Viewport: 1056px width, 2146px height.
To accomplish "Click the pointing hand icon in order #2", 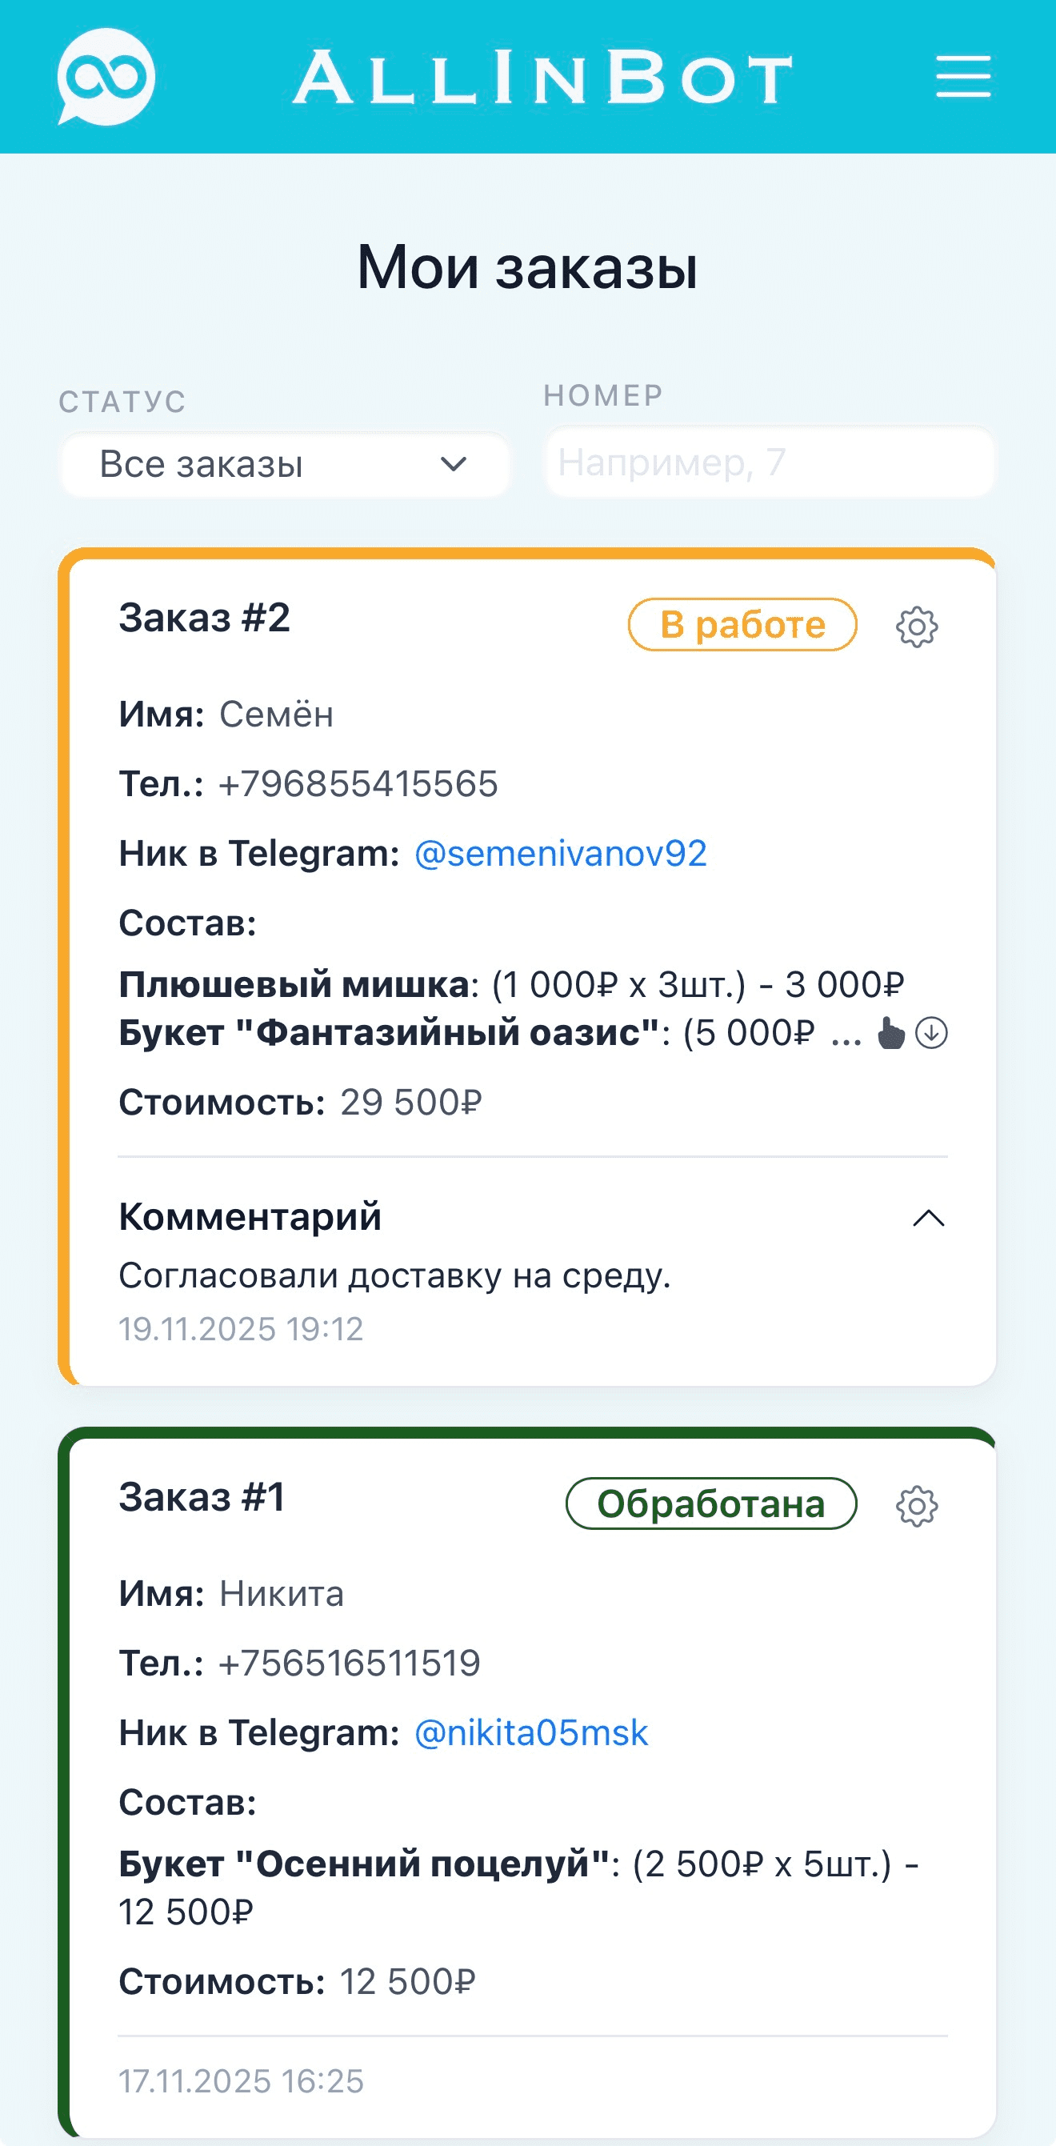I will coord(890,1033).
